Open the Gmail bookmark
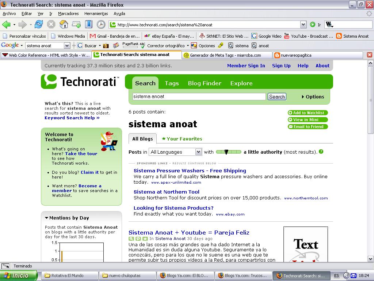 (115, 36)
